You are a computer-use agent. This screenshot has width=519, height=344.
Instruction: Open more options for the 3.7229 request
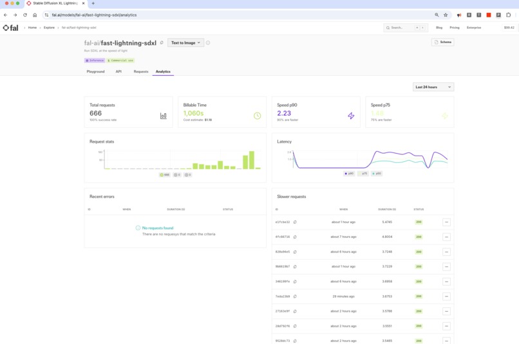click(446, 267)
